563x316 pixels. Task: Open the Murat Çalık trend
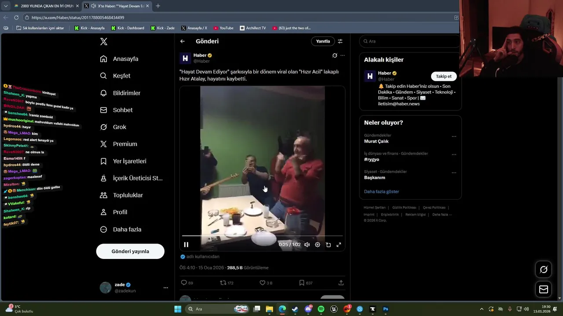[x=376, y=141]
